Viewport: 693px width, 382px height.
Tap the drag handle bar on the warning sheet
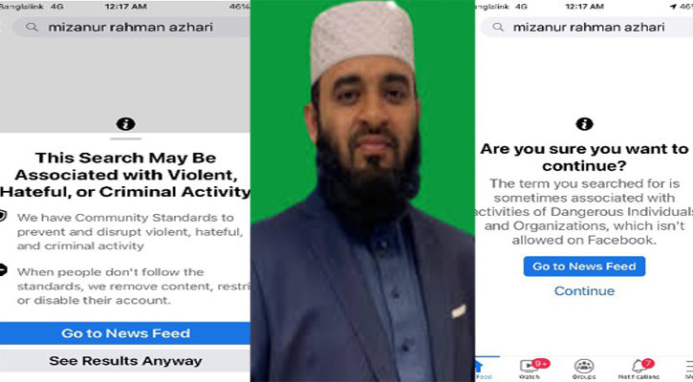(125, 138)
